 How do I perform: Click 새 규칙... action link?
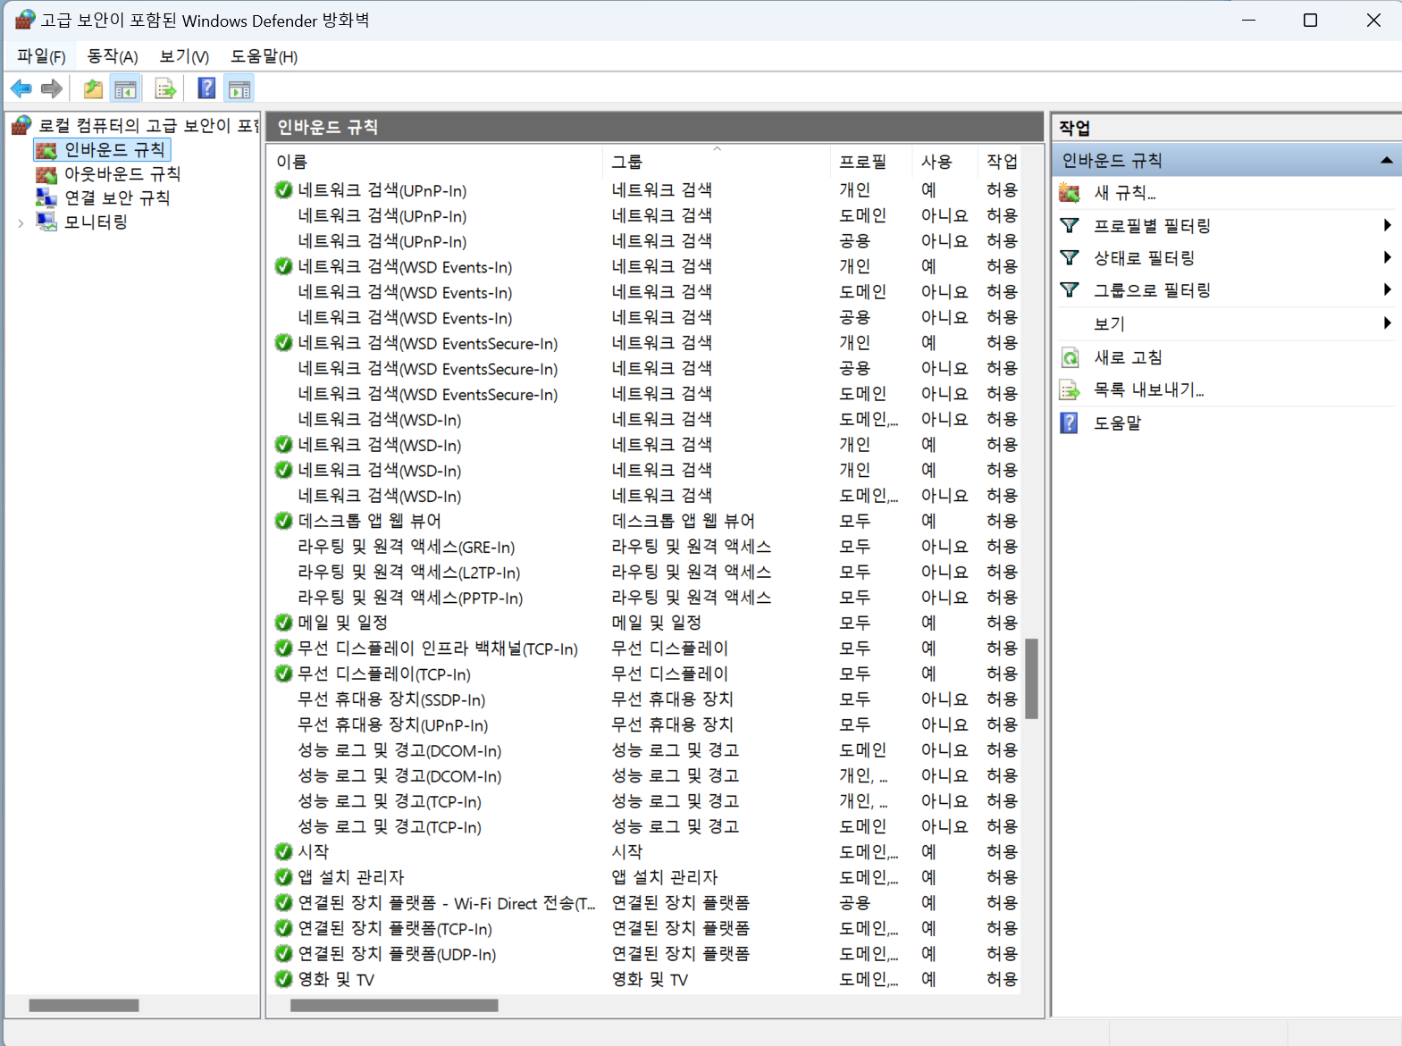pyautogui.click(x=1125, y=193)
